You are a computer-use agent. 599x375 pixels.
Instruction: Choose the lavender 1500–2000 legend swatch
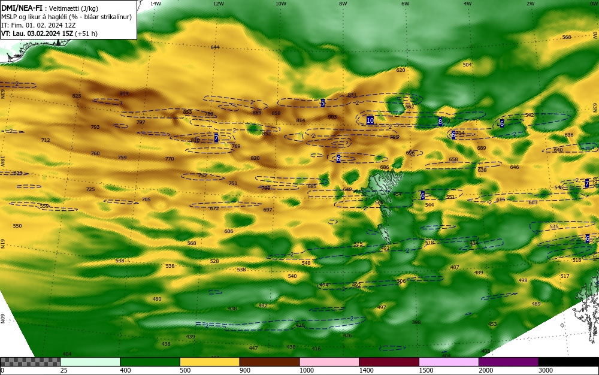click(449, 362)
